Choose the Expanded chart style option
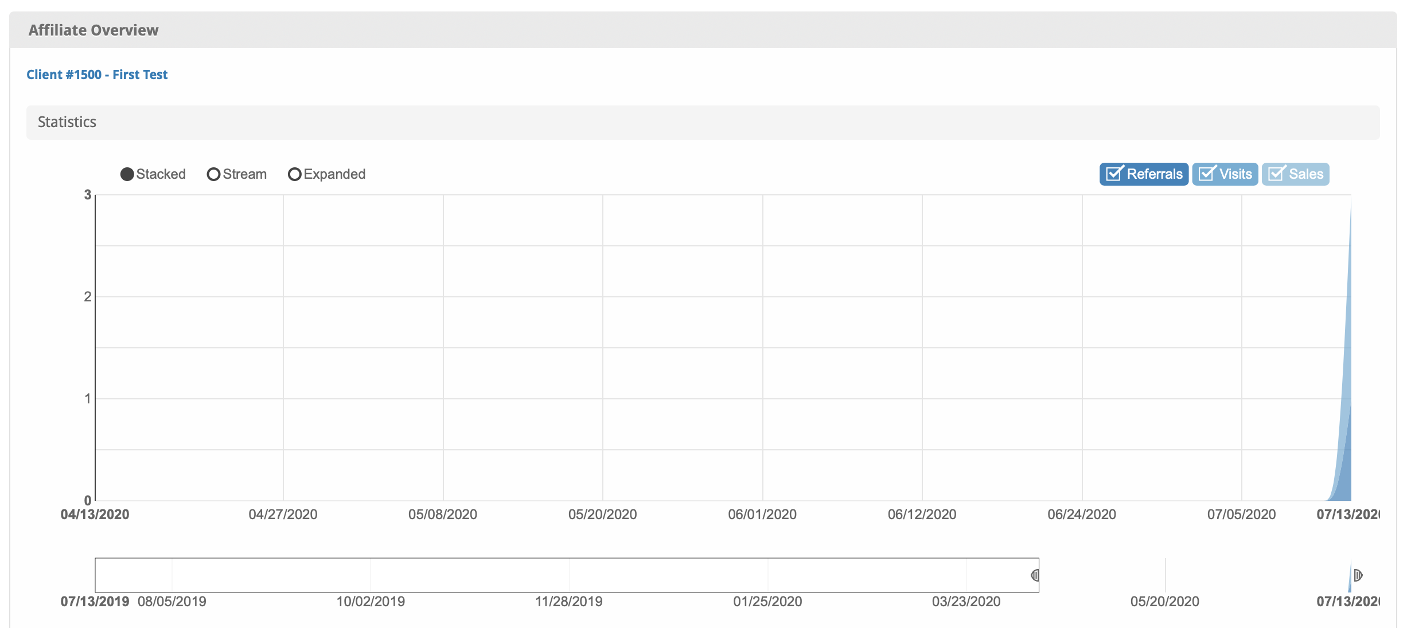The width and height of the screenshot is (1411, 628). [x=294, y=174]
